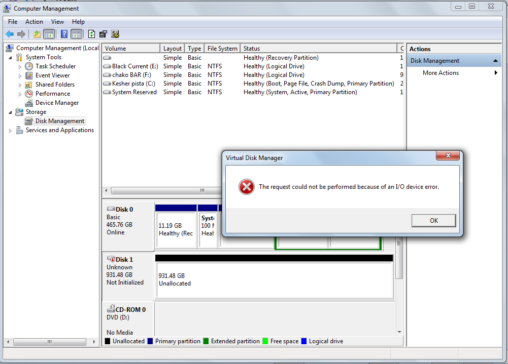
Task: Click the Disk 0 drive icon
Action: 111,209
